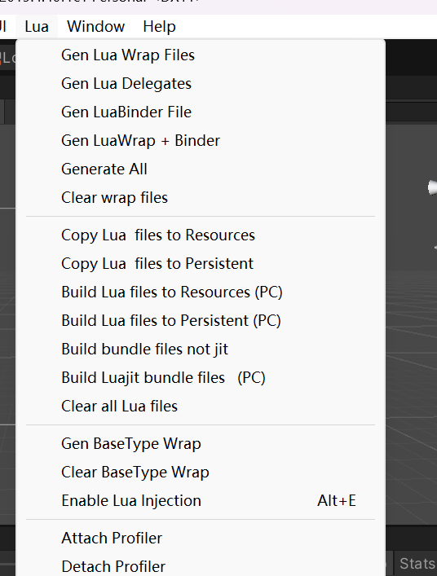
Task: Click Build bundle files not jit
Action: (x=201, y=350)
